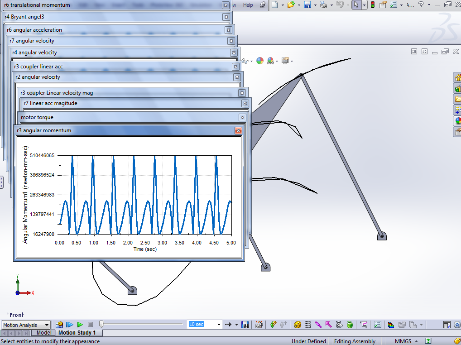Expand the Save dropdown arrow
Viewport: 461px width, 345px height.
316,5
